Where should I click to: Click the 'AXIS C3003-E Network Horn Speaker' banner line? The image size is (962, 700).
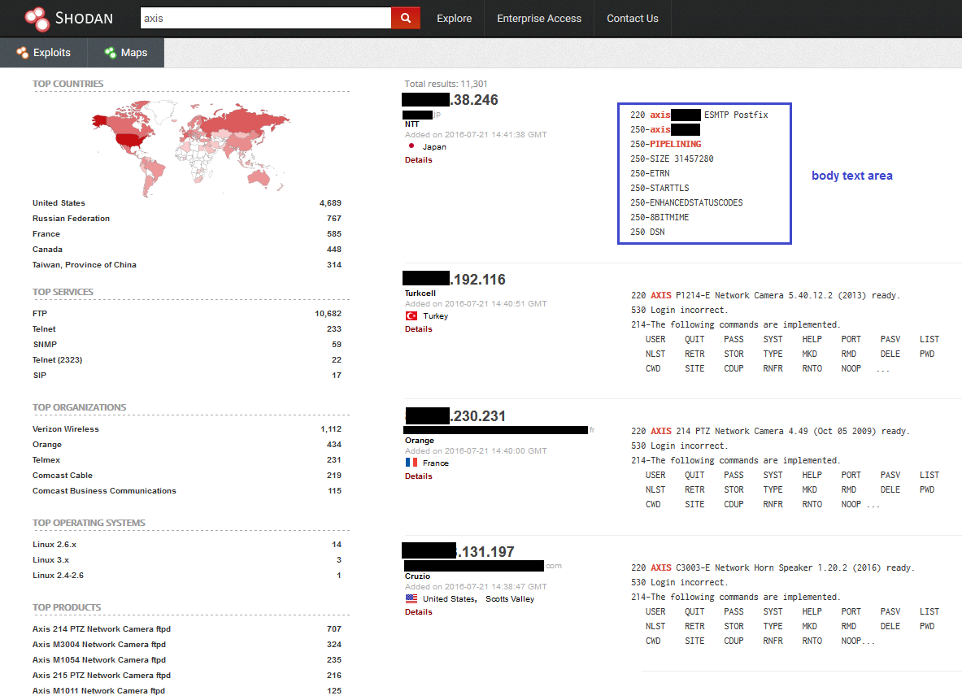tap(773, 567)
